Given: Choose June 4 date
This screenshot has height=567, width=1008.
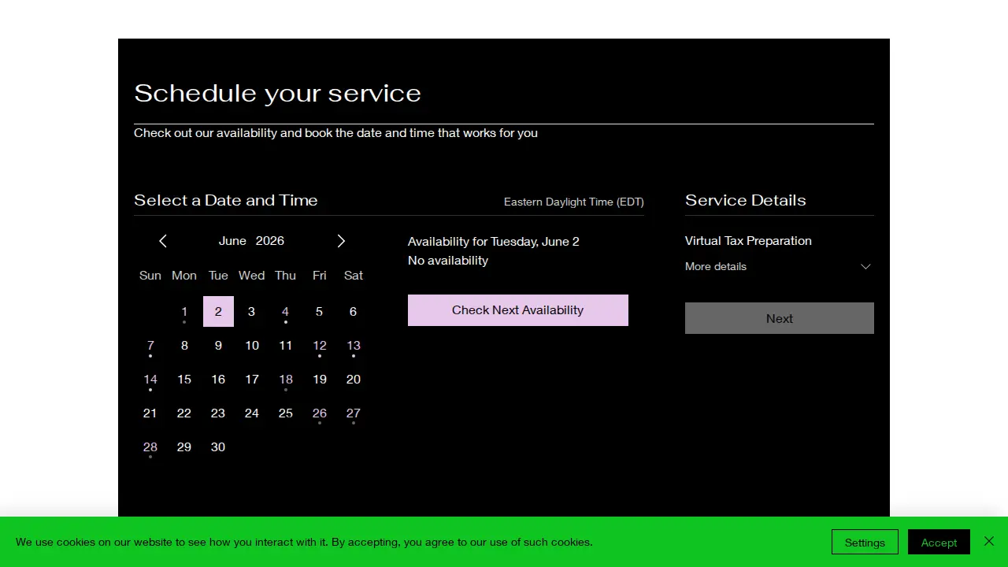Looking at the screenshot, I should coord(285,312).
